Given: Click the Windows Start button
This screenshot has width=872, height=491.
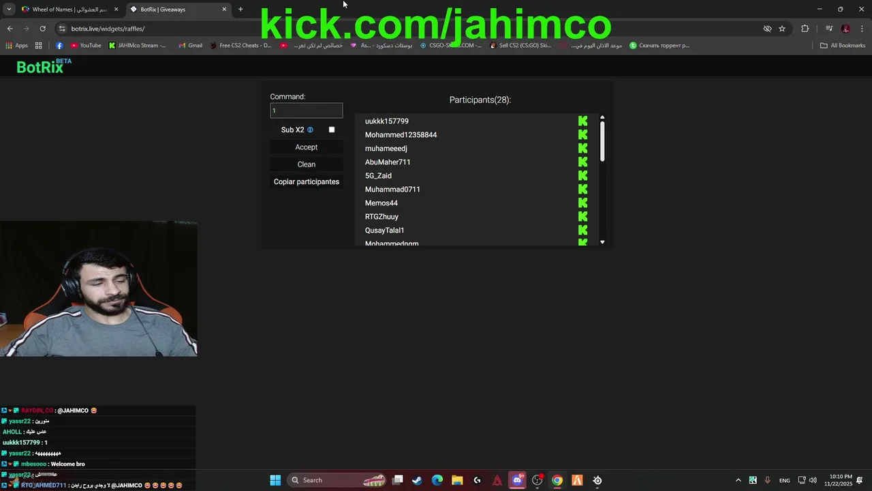Looking at the screenshot, I should (275, 480).
